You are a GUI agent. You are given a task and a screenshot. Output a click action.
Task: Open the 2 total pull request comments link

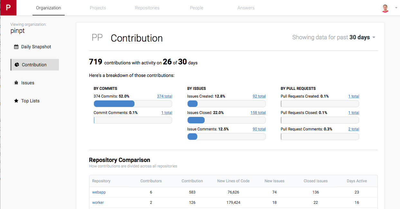pos(354,129)
